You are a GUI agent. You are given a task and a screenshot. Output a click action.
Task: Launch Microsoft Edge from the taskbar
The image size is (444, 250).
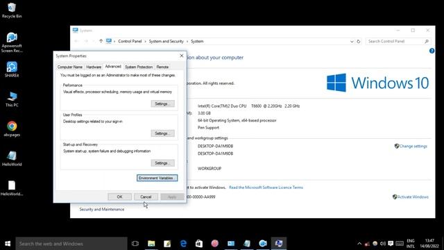point(183,244)
